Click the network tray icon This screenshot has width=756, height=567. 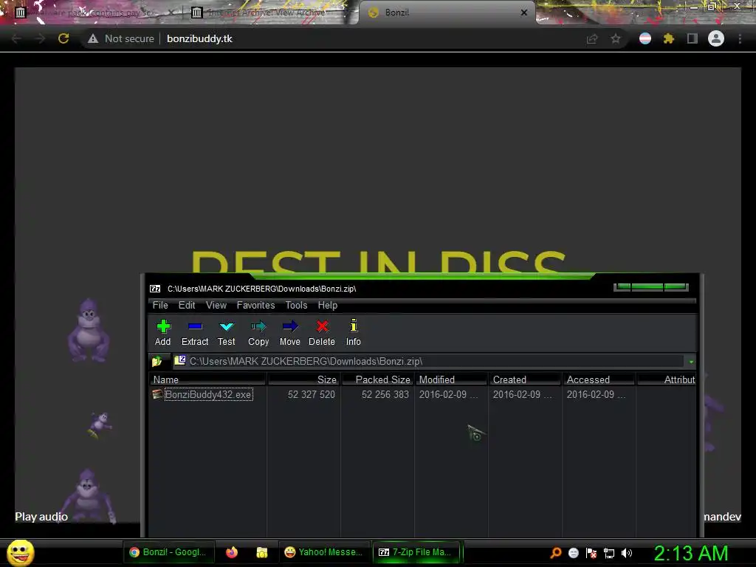(x=609, y=553)
